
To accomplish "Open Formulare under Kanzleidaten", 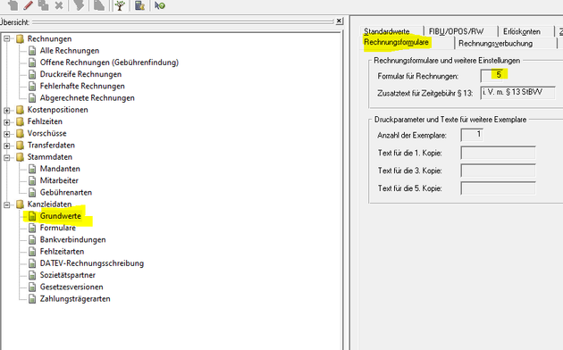I will pyautogui.click(x=57, y=228).
